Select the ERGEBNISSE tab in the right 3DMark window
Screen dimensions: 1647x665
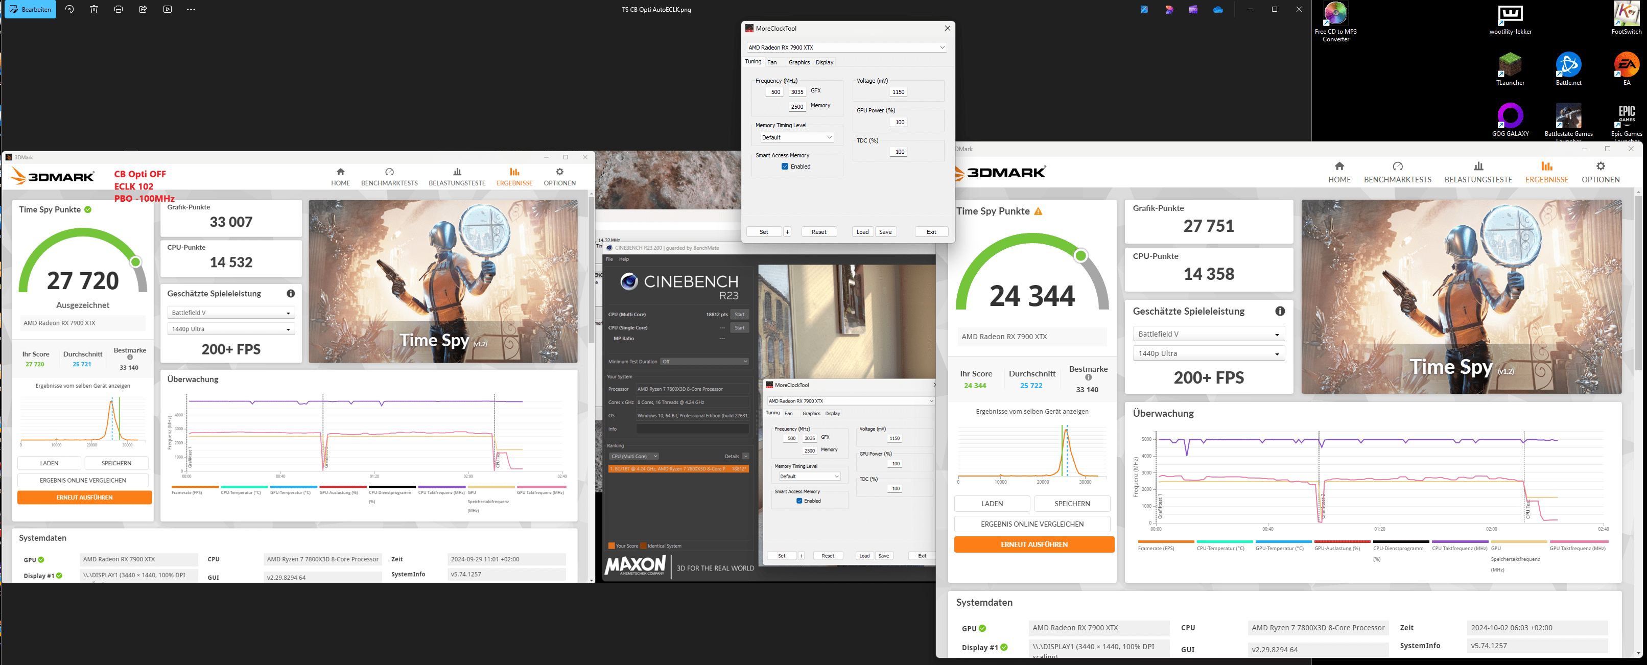click(1547, 173)
